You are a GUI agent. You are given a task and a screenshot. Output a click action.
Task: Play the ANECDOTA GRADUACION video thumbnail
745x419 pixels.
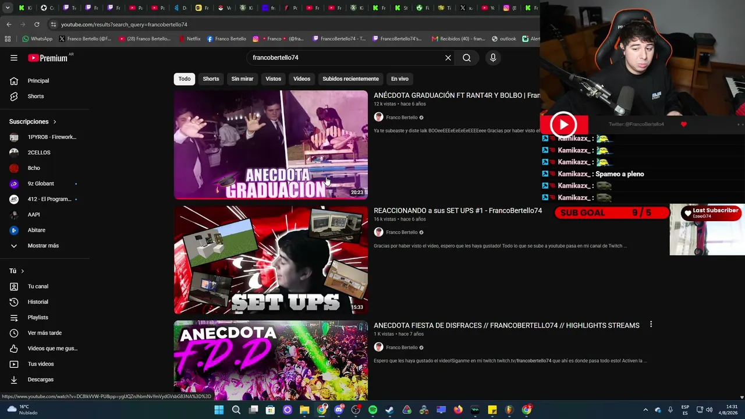(271, 145)
